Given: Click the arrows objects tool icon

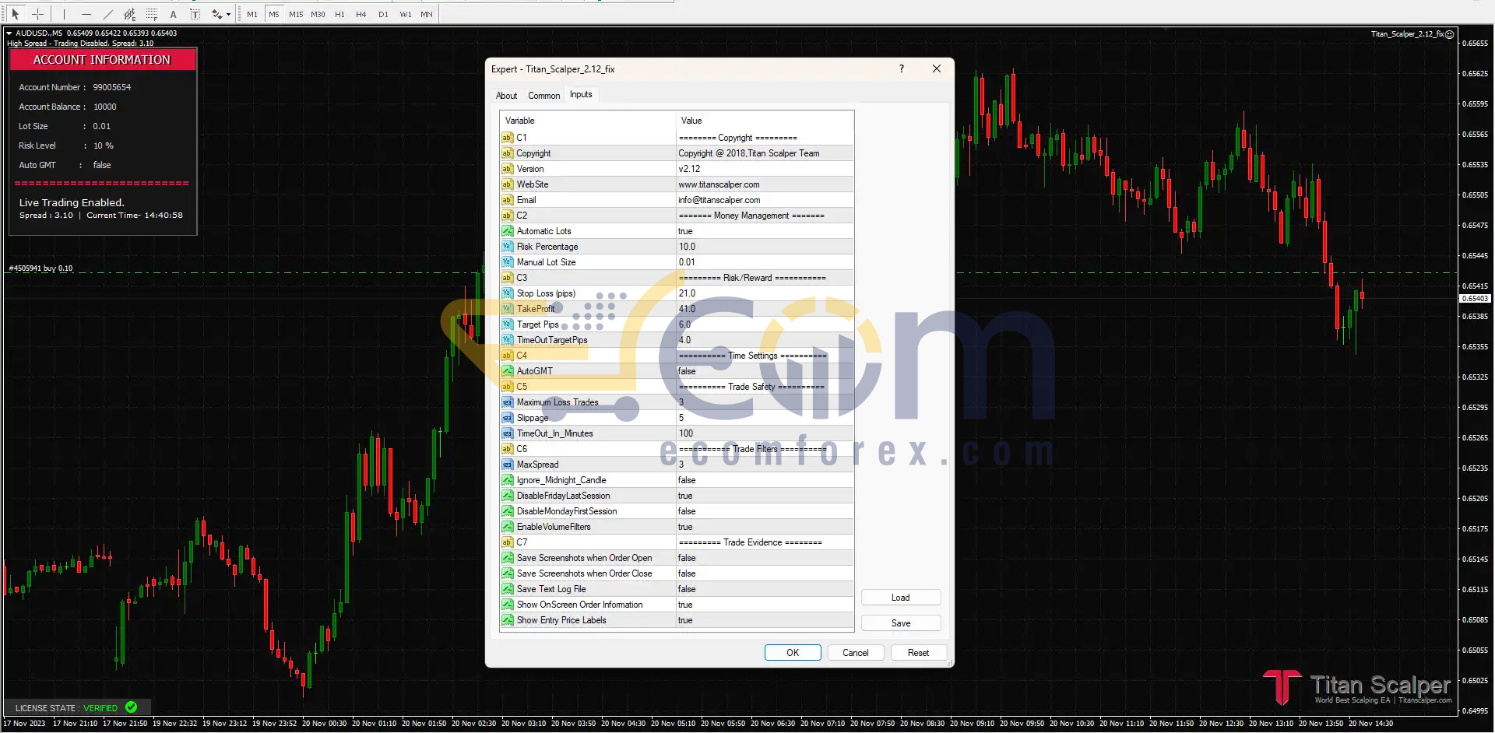Looking at the screenshot, I should tap(216, 14).
